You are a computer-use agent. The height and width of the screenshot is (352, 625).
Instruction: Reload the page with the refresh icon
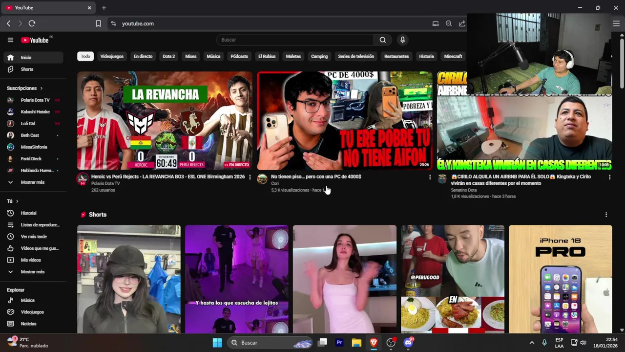(32, 23)
